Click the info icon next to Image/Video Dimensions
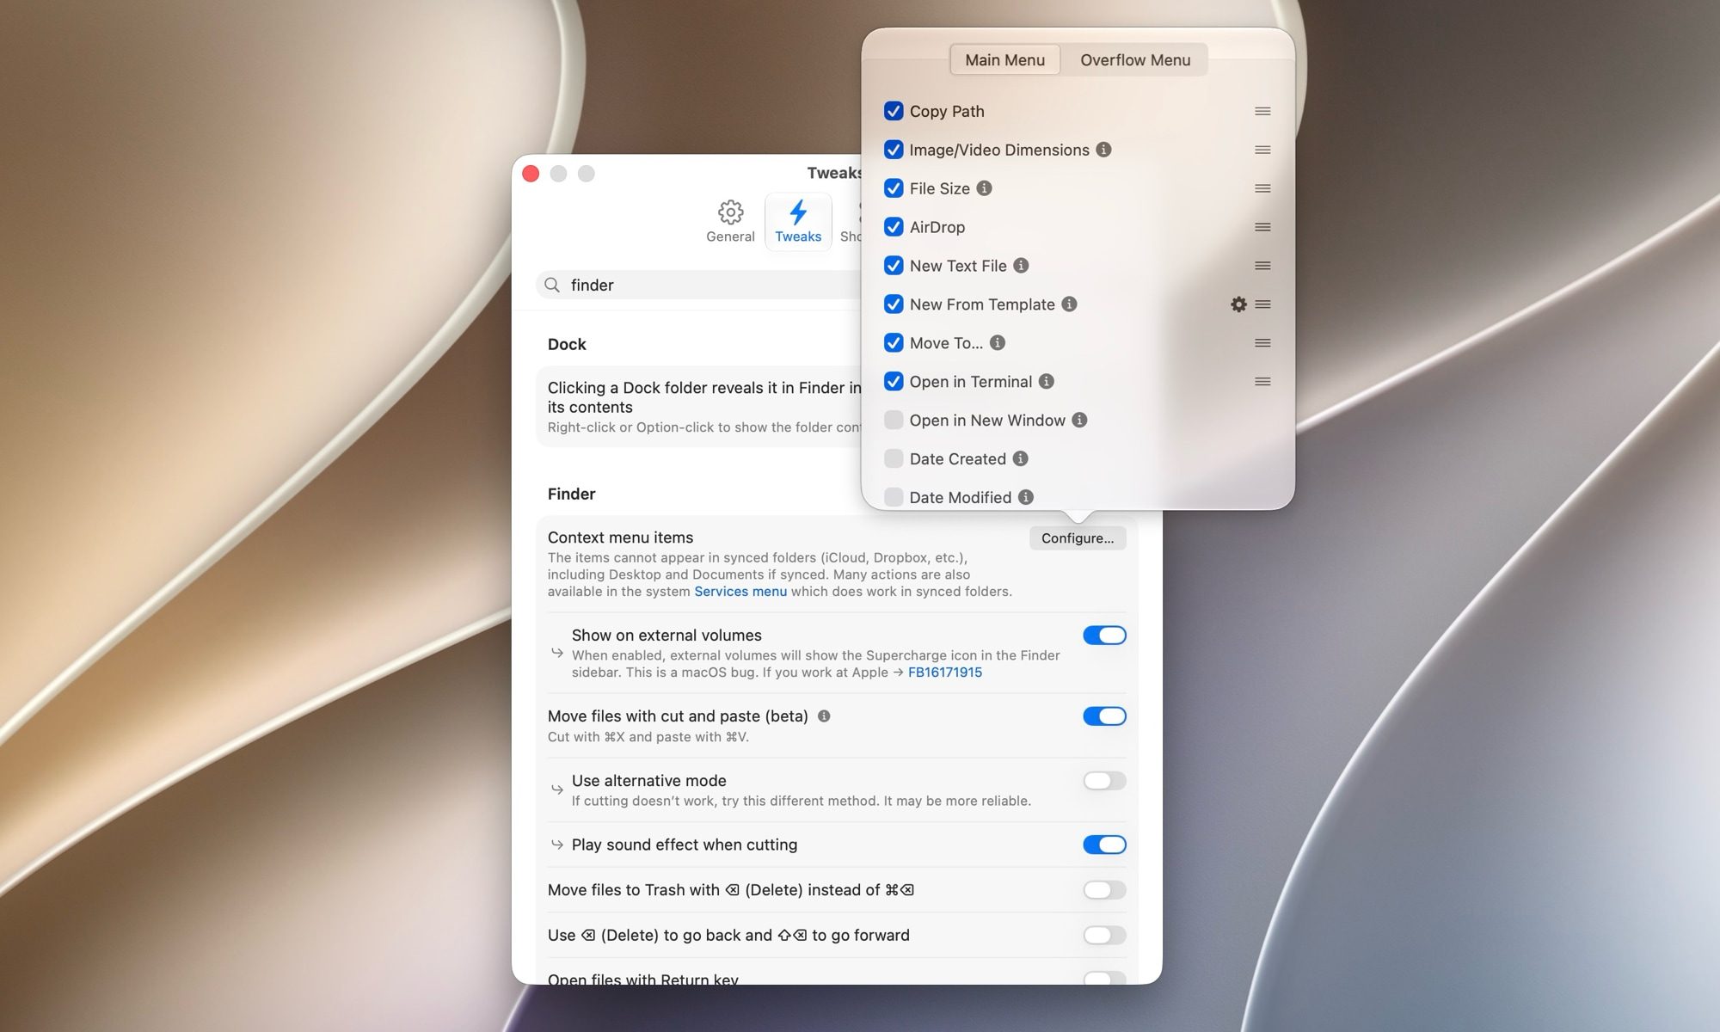 (1103, 150)
